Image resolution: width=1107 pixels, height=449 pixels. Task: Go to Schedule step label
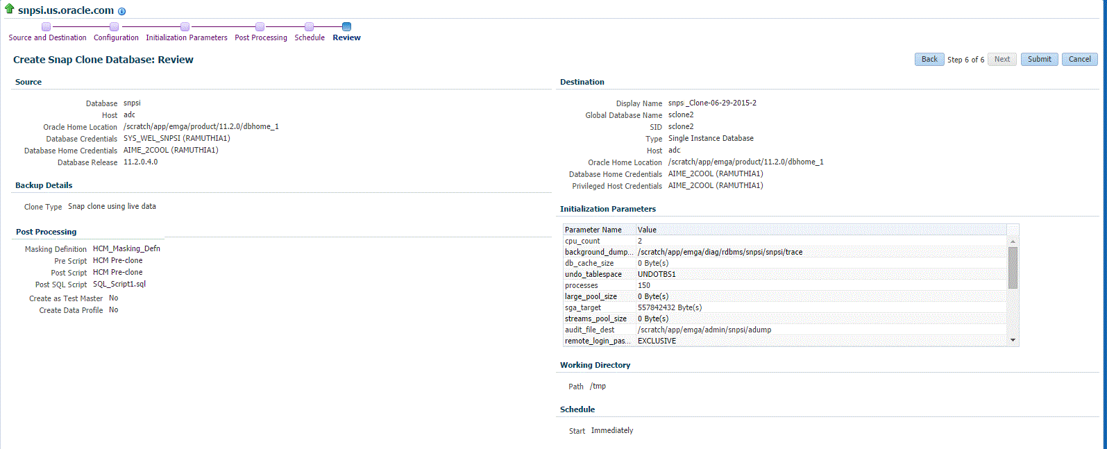310,37
